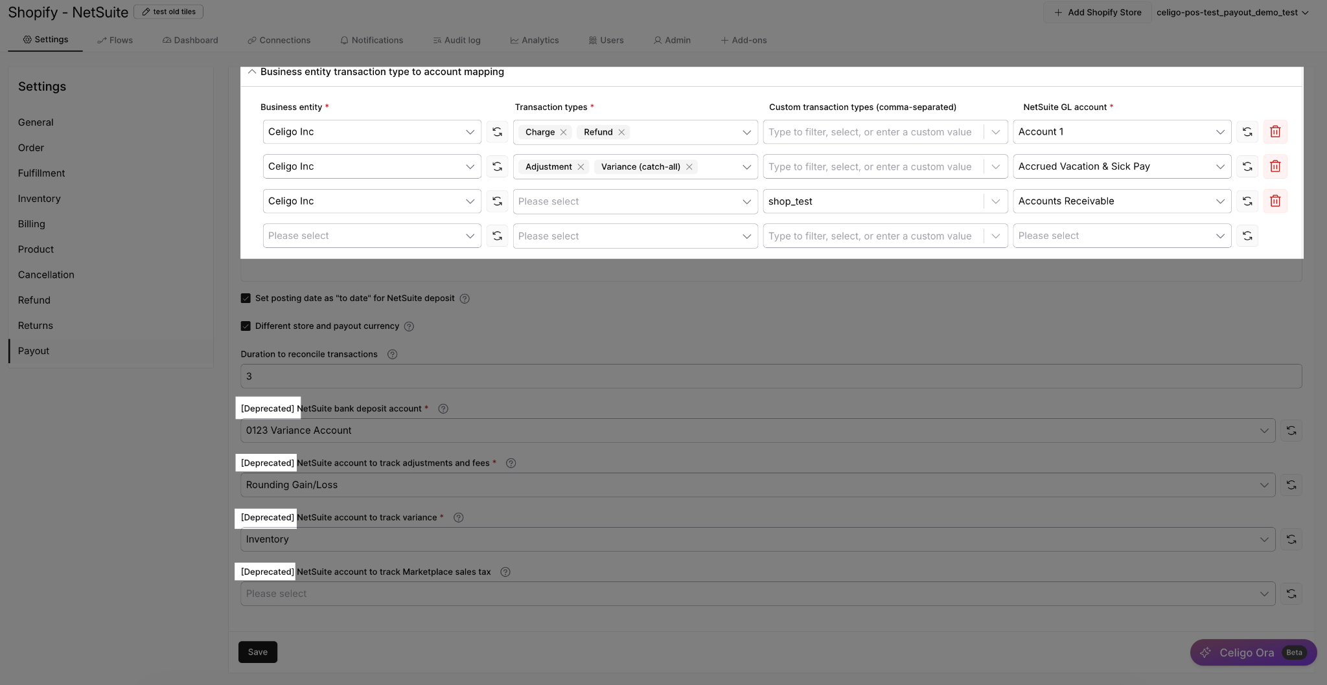The width and height of the screenshot is (1327, 685).
Task: Remove the Charge transaction type tag
Action: (564, 132)
